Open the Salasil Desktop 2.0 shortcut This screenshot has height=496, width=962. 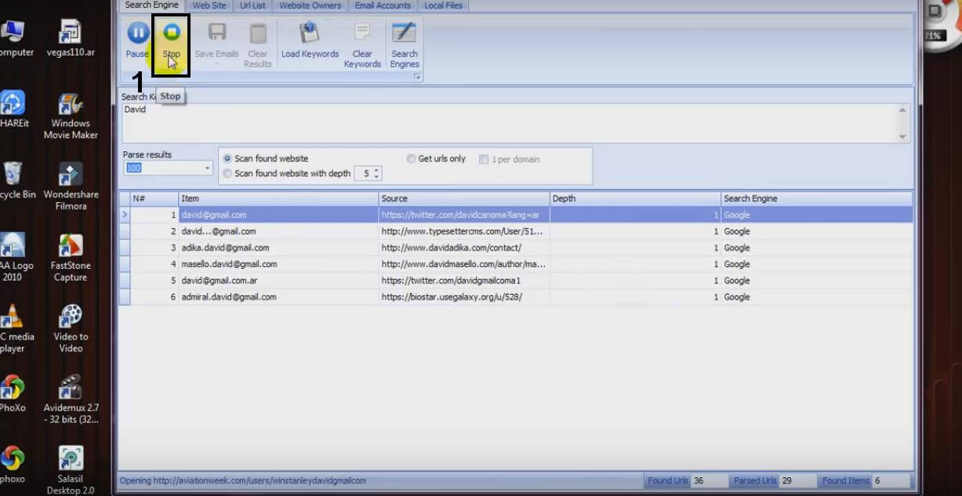pyautogui.click(x=71, y=470)
